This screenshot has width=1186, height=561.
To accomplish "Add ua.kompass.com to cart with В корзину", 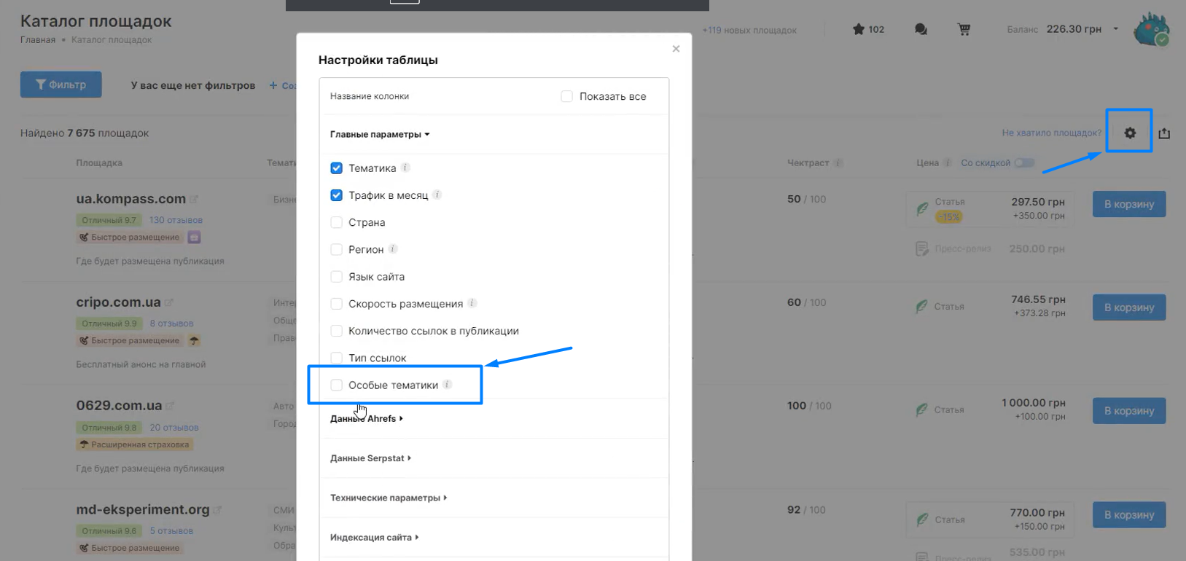I will tap(1128, 204).
